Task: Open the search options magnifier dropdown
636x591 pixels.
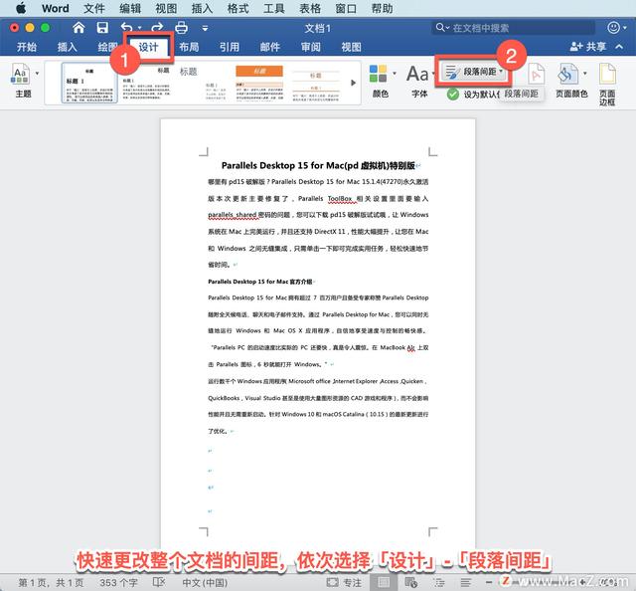Action: [x=442, y=28]
